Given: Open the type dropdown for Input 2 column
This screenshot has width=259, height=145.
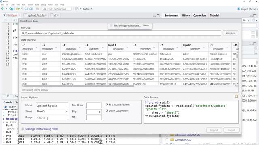Looking at the screenshot, I should [x=204, y=48].
